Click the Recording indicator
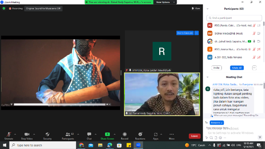The image size is (265, 149). click(16, 8)
